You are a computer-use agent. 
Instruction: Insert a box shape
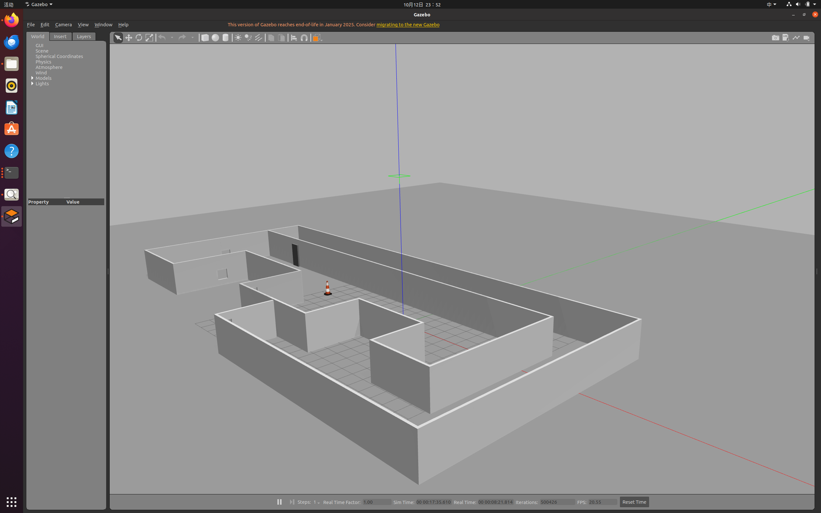coord(205,38)
